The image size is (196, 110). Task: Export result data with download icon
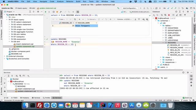point(135,19)
